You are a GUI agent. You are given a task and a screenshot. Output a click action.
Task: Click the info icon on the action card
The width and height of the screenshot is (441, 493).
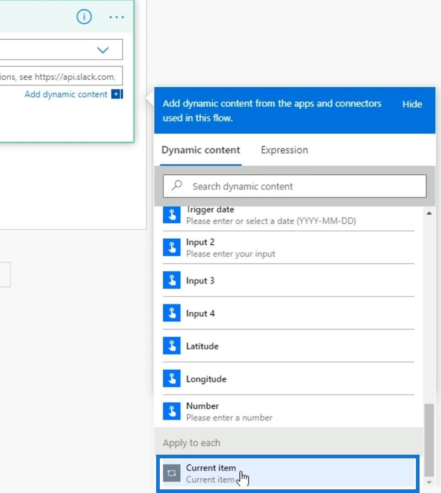click(84, 17)
